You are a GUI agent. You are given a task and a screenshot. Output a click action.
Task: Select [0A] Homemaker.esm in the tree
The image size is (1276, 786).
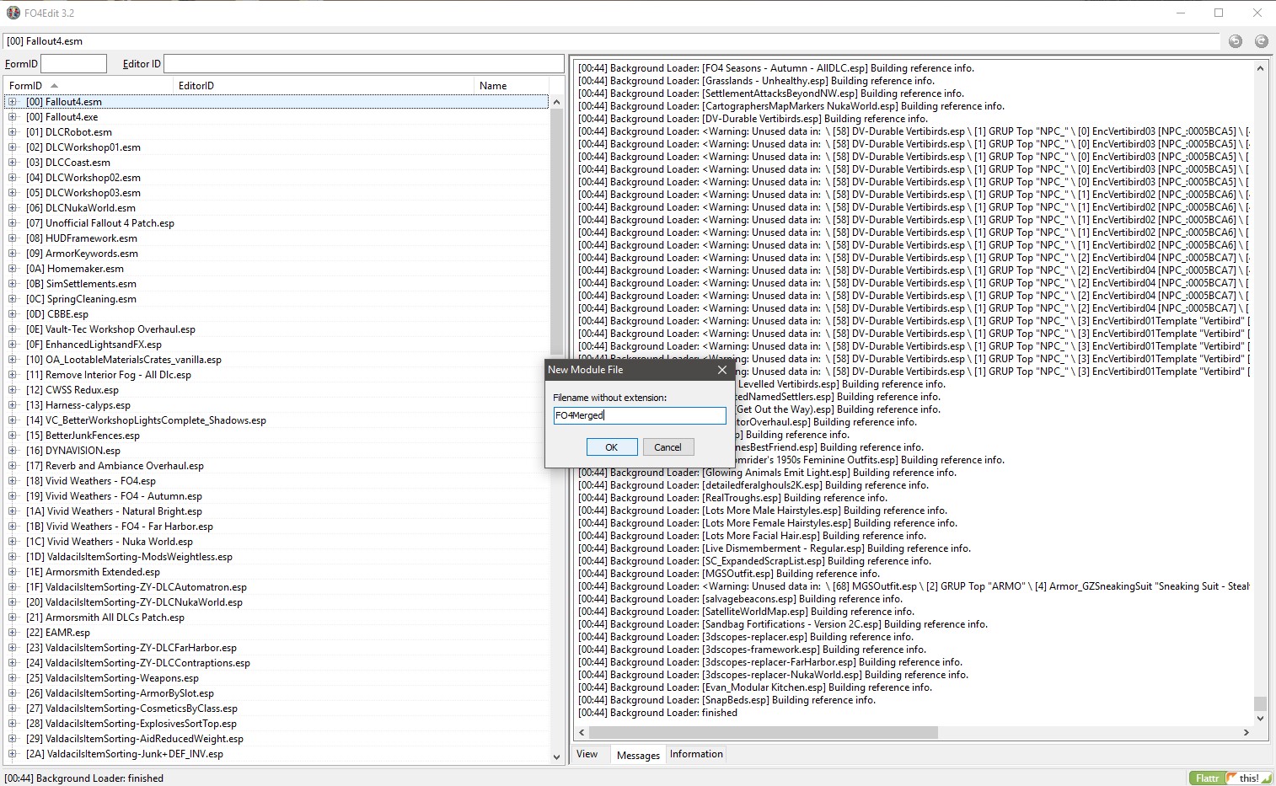point(75,269)
